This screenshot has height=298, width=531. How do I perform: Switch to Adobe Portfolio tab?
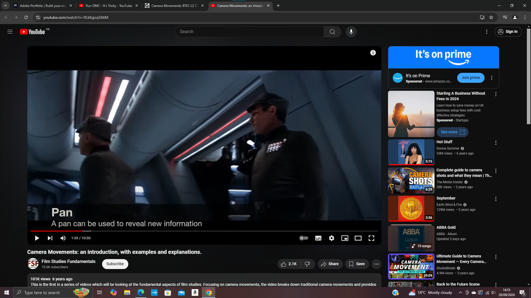click(43, 6)
